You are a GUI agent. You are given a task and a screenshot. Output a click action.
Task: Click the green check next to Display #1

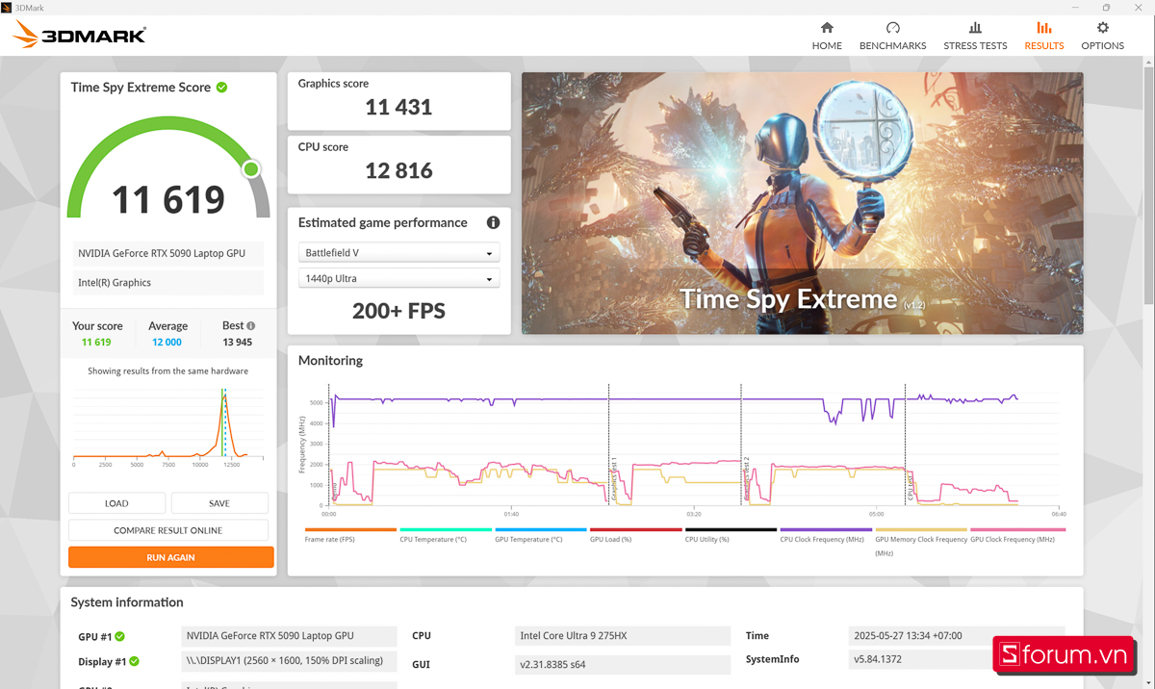point(134,661)
